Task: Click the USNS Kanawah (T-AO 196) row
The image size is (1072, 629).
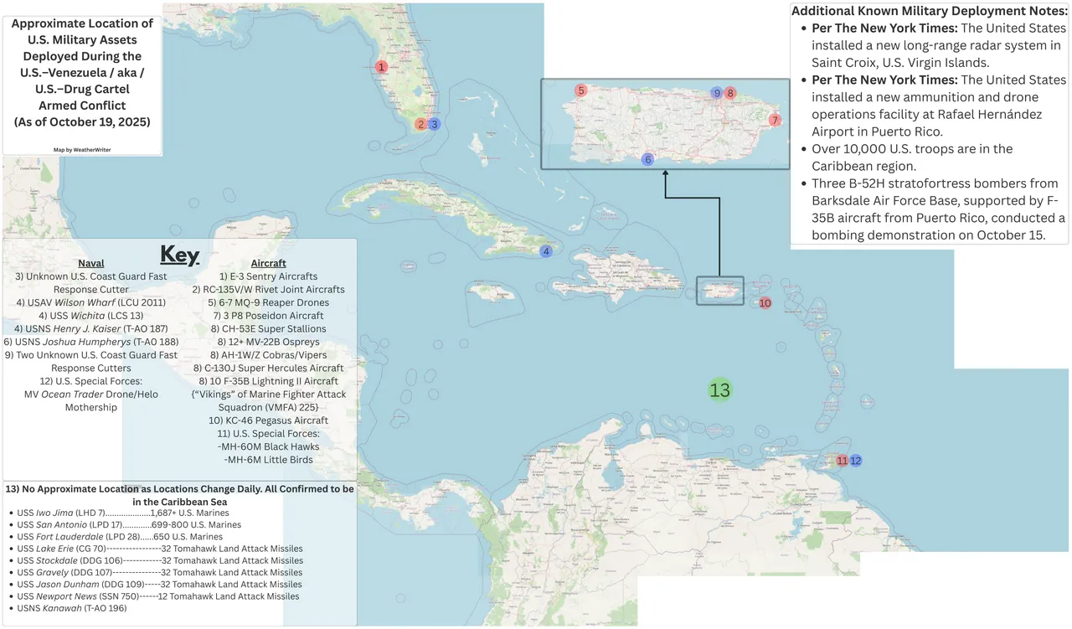Action: tap(67, 608)
